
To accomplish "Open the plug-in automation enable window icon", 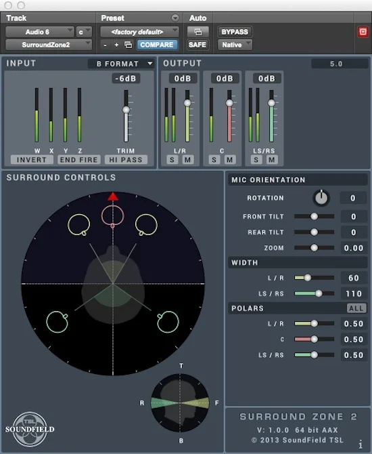I will click(198, 32).
